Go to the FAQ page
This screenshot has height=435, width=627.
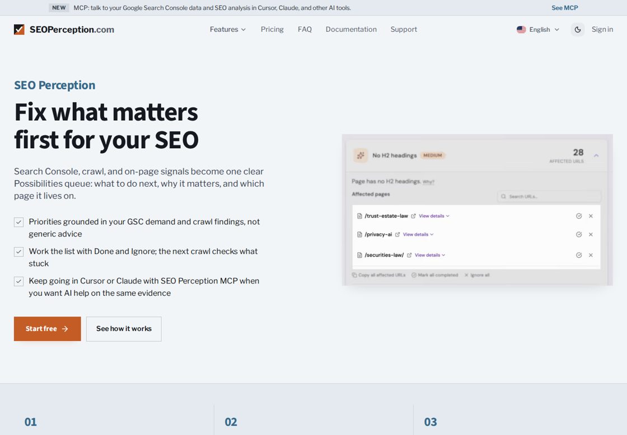pos(305,30)
